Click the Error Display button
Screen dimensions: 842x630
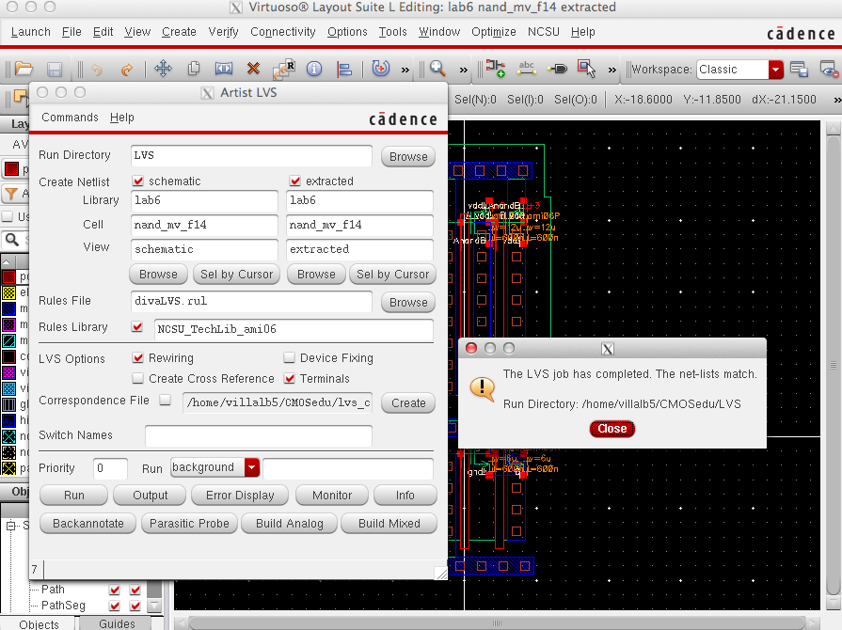click(x=239, y=496)
